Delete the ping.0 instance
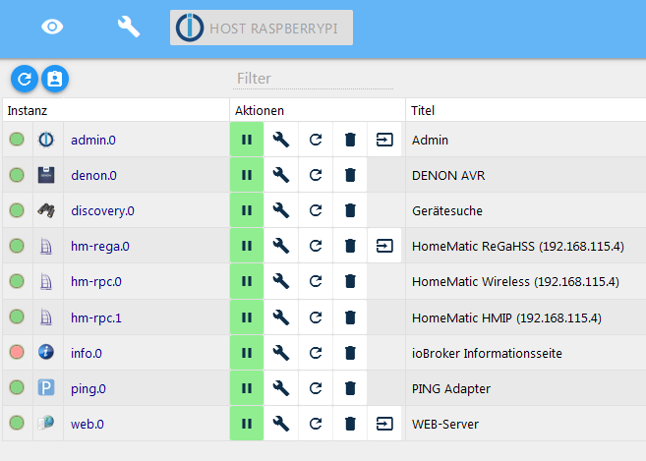This screenshot has width=646, height=461. pos(350,388)
